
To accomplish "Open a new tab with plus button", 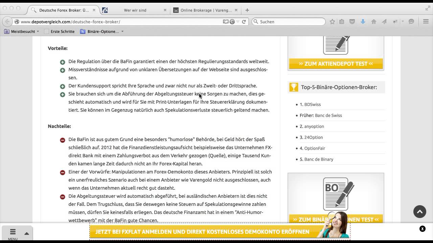I will tap(247, 10).
